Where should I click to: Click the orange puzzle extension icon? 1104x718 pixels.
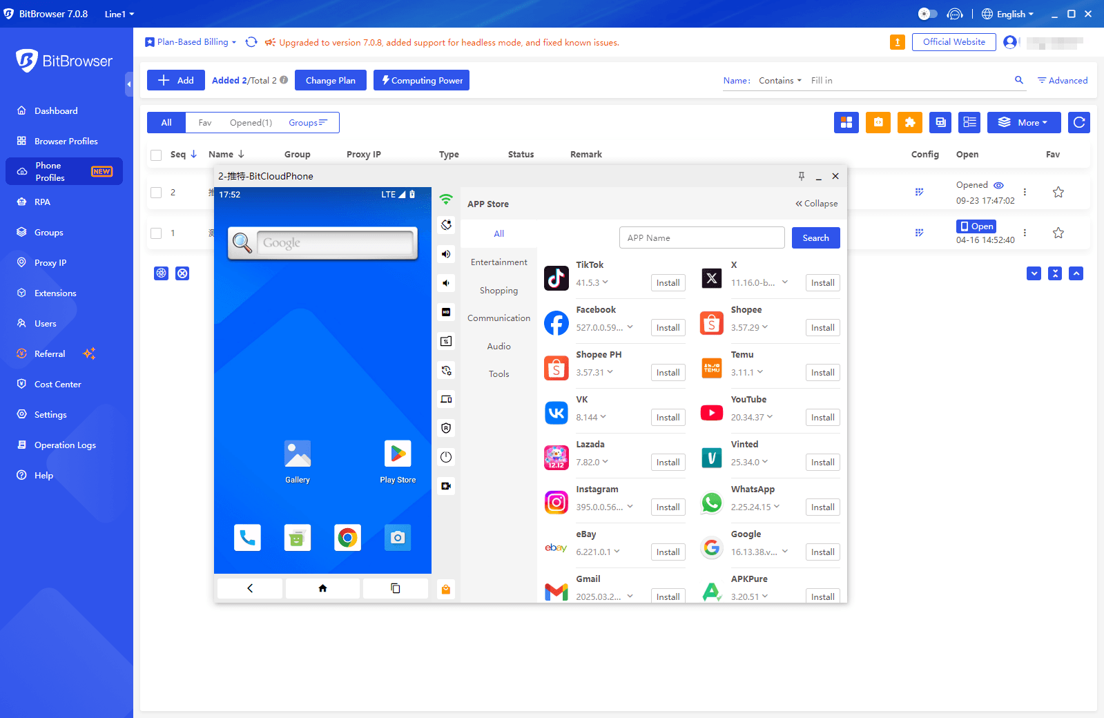pos(910,122)
